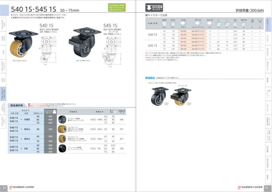Image resolution: width=272 pixels, height=192 pixels.
Task: Click the BAU 65/75 urethane wheel thumbnail
Action: coord(62,139)
